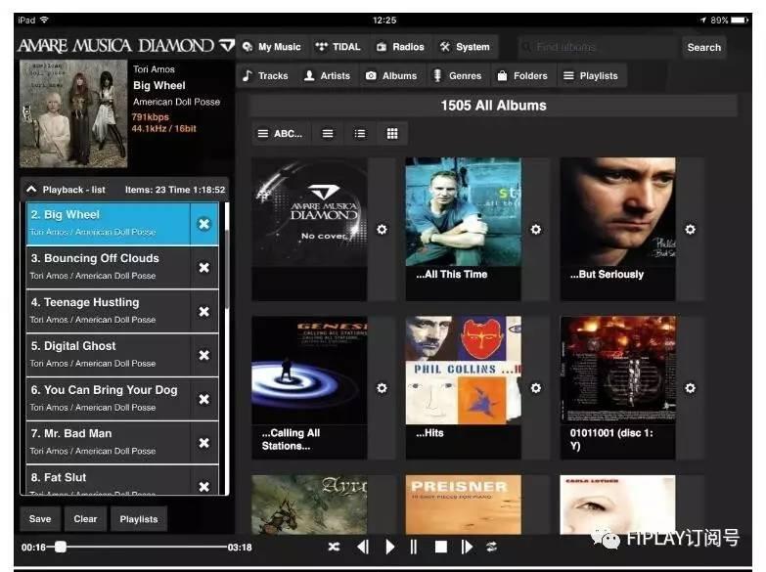Skip to the next track
Viewport: 766px width, 572px height.
pos(467,547)
